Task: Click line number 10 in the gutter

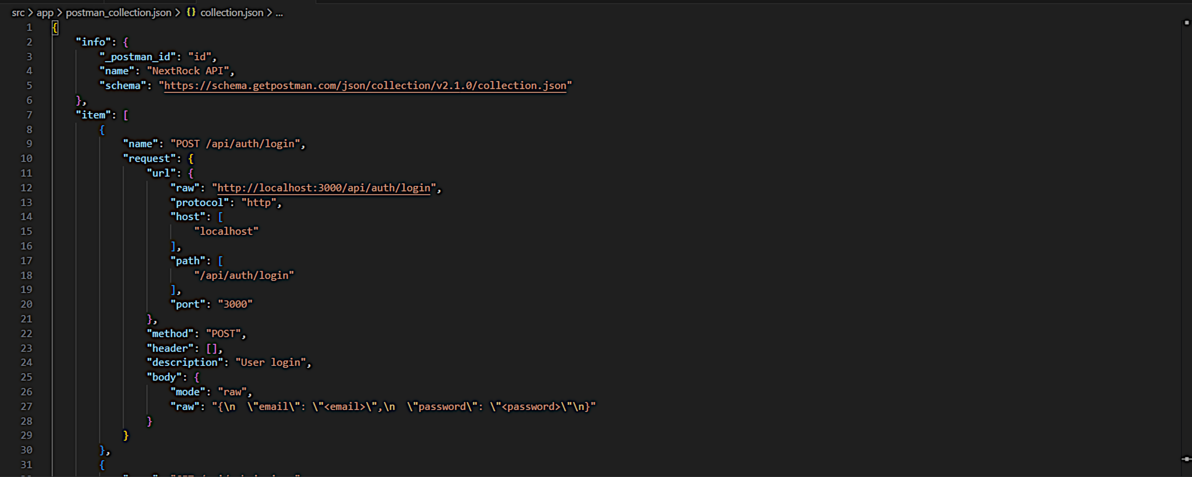Action: coord(27,159)
